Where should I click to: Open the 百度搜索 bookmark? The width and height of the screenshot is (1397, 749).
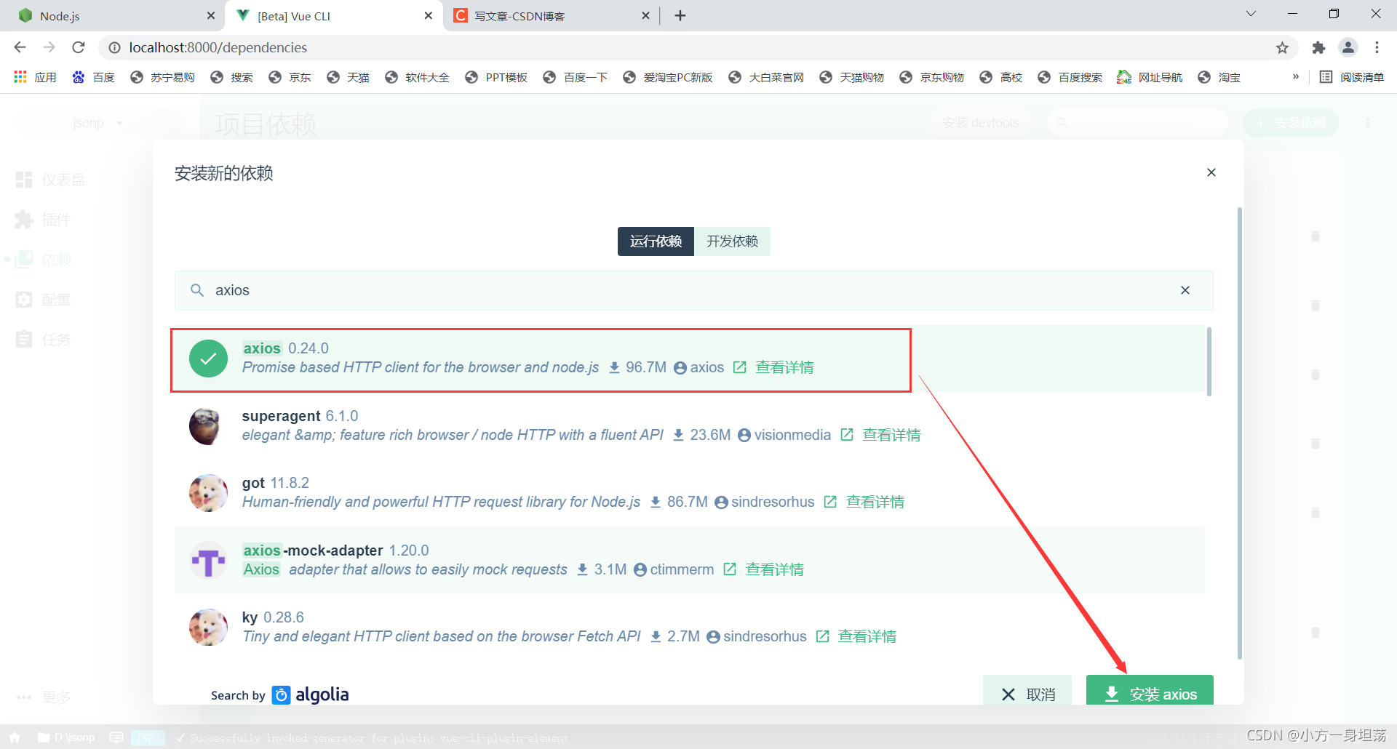(x=1070, y=77)
